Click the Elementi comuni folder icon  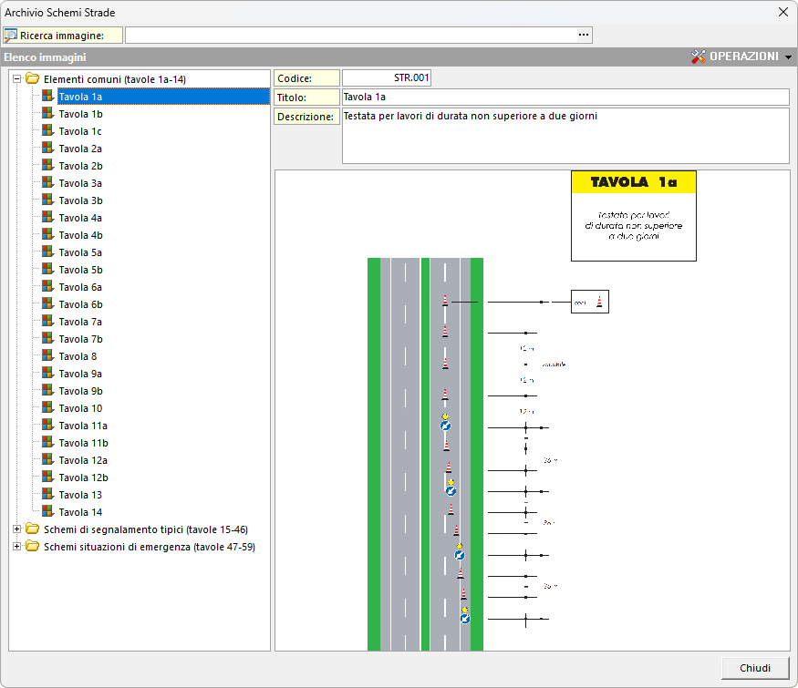pos(32,79)
